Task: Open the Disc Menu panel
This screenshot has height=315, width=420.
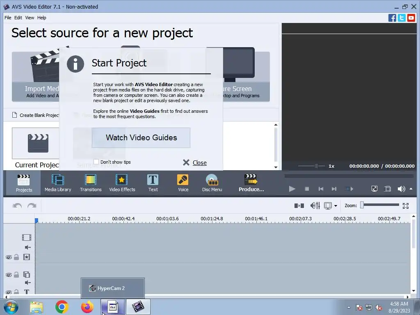Action: (212, 183)
